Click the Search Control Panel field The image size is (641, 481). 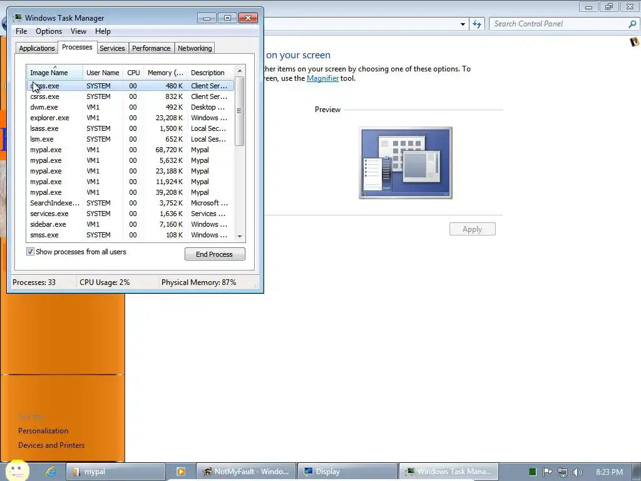tap(559, 24)
